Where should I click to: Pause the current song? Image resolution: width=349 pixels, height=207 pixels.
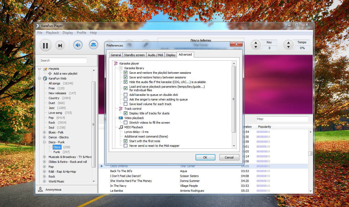46,45
